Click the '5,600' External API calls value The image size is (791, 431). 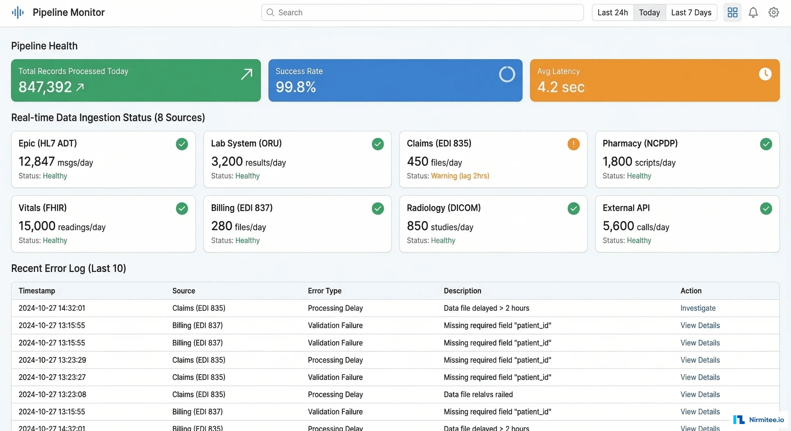pyautogui.click(x=618, y=226)
